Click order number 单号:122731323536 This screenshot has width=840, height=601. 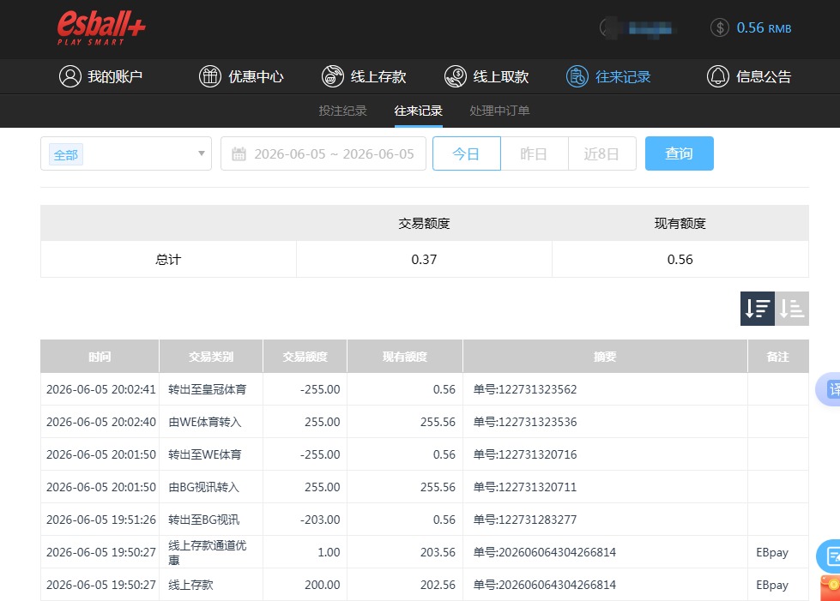[525, 423]
